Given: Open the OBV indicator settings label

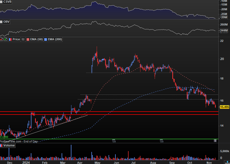Looking at the screenshot, I should pos(7,22).
